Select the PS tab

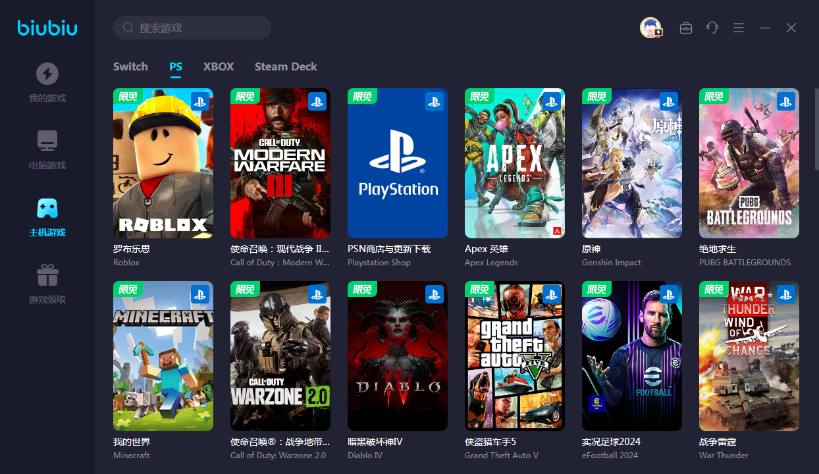(176, 66)
